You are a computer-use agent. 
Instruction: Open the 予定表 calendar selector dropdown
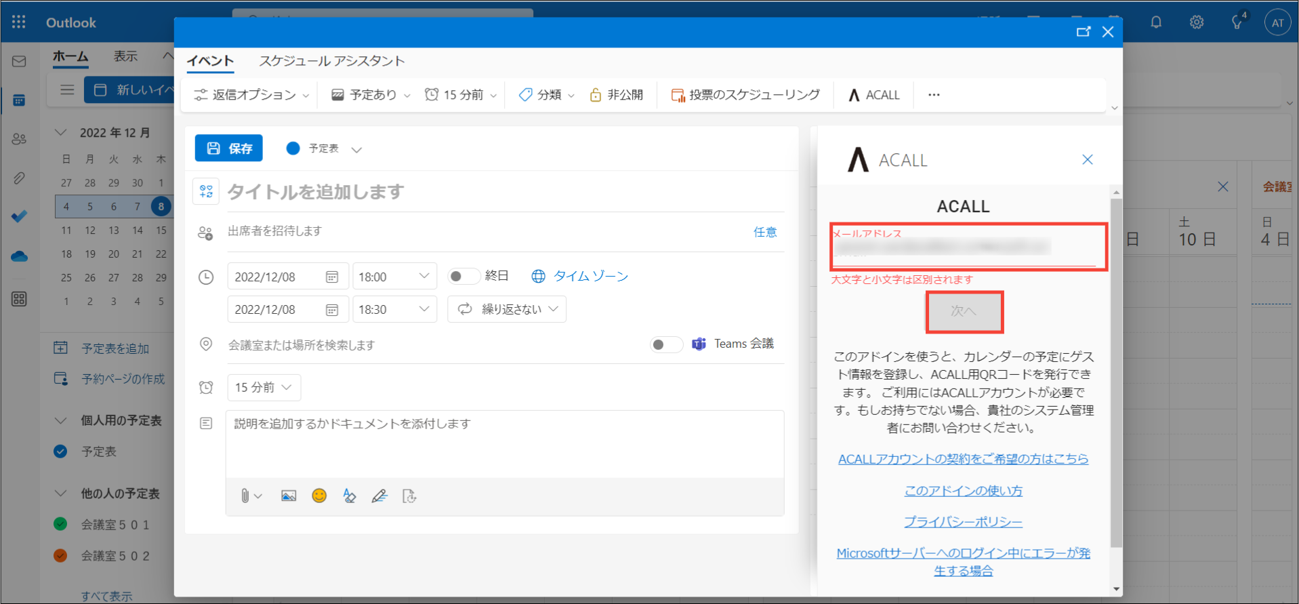coord(325,148)
